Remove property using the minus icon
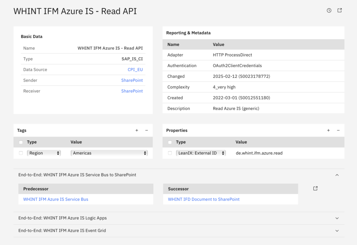This screenshot has width=357, height=245. [338, 131]
